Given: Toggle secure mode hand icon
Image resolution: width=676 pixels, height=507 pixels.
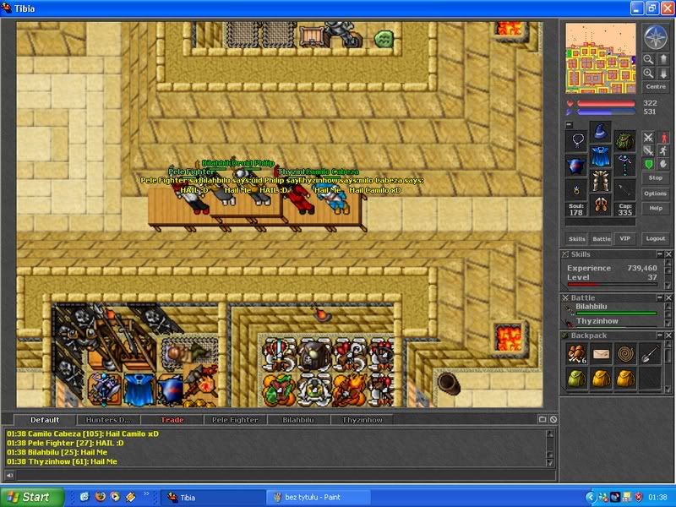Looking at the screenshot, I should [663, 164].
